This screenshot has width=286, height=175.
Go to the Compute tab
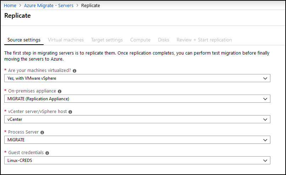(x=140, y=40)
